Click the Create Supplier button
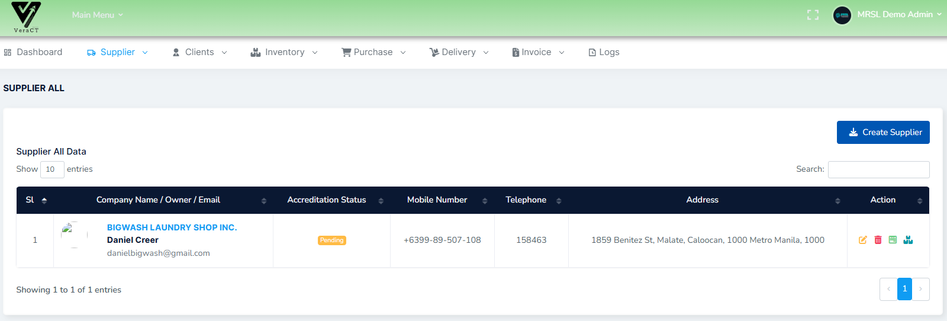This screenshot has height=321, width=947. [882, 132]
